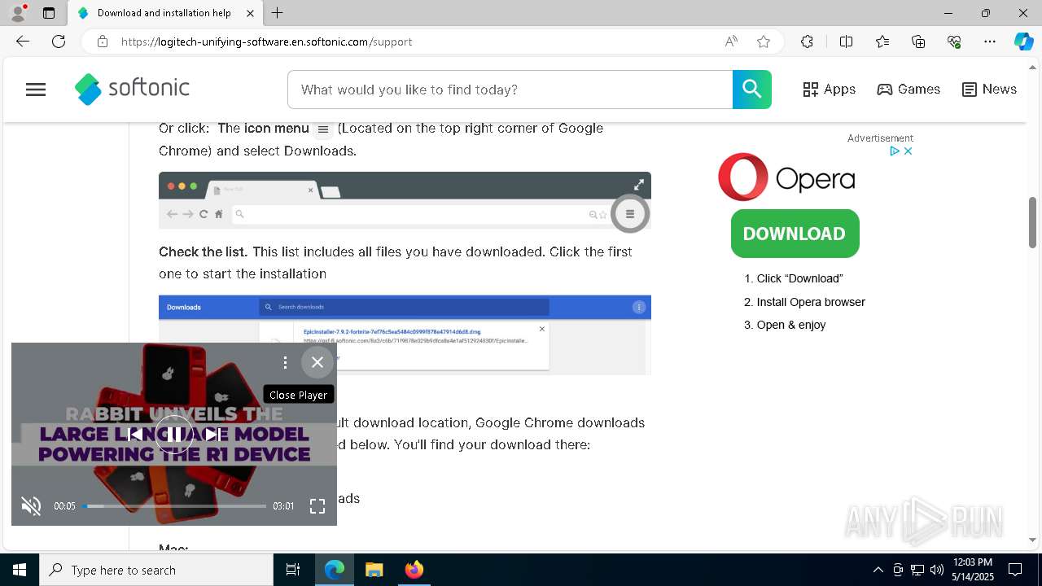Click the taskbar search box
This screenshot has width=1042, height=586.
coord(156,570)
